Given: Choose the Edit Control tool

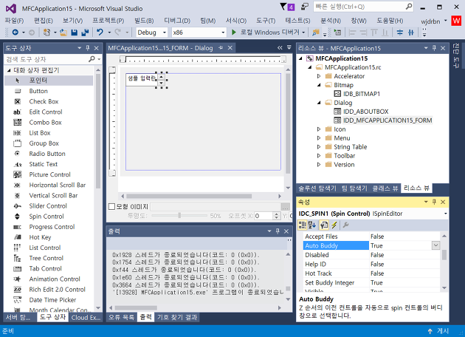Looking at the screenshot, I should (x=46, y=112).
